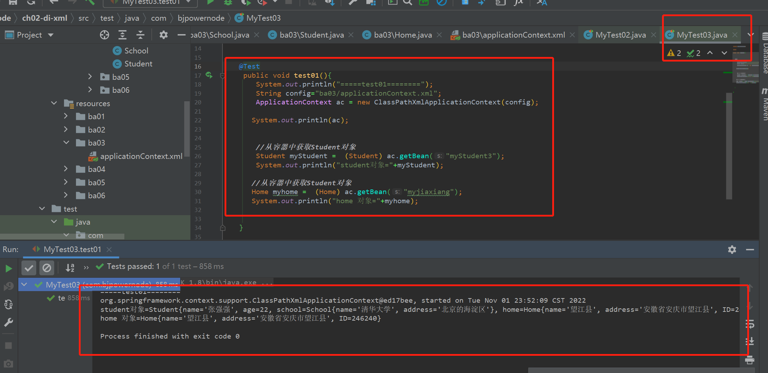768x373 pixels.
Task: Jump to next highlighted problem
Action: 724,53
